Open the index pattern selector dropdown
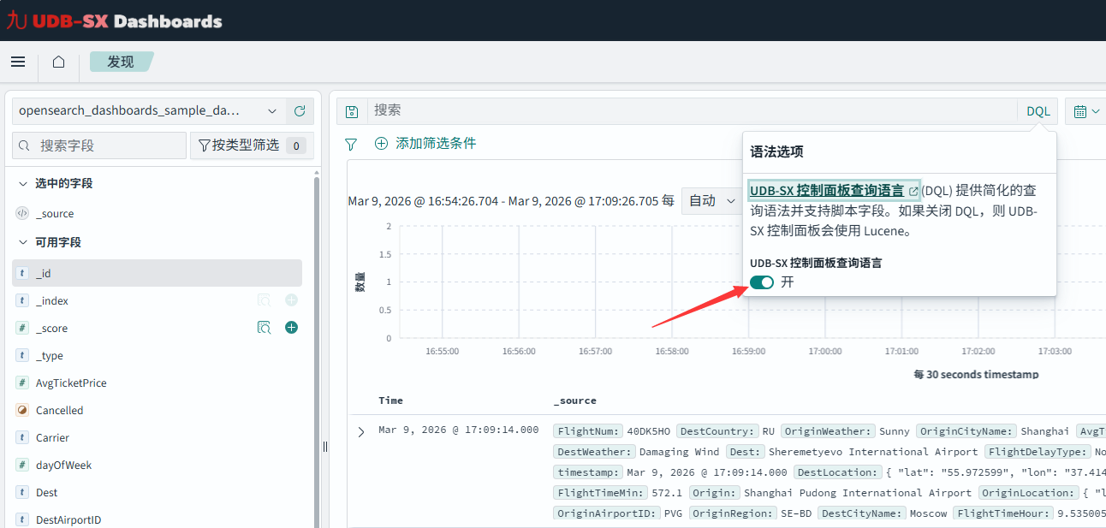This screenshot has width=1106, height=528. [272, 110]
